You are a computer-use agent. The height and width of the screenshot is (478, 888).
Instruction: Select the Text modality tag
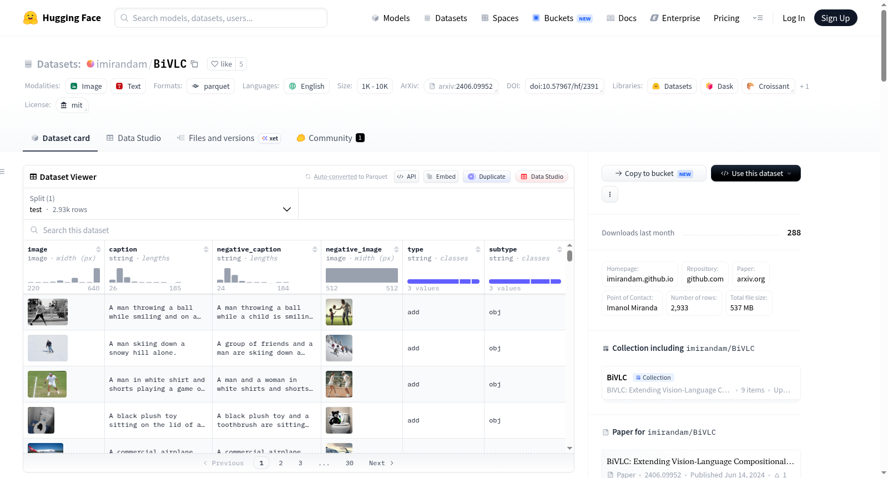pyautogui.click(x=128, y=86)
